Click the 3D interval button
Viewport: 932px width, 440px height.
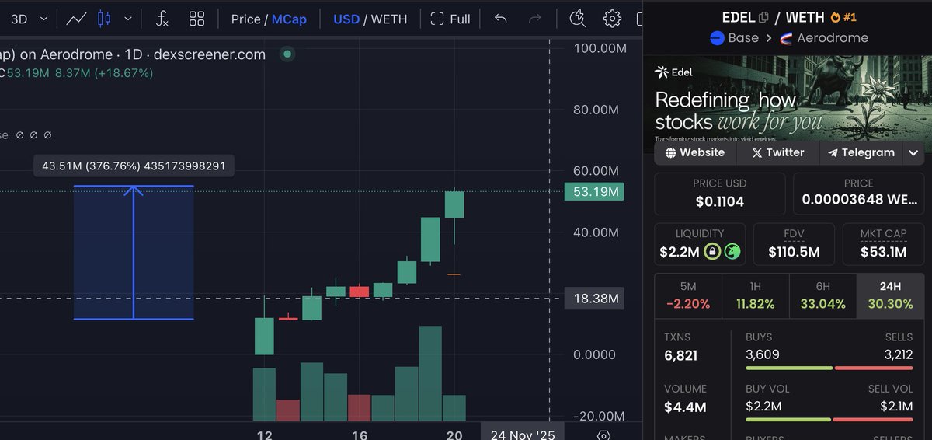[x=19, y=19]
